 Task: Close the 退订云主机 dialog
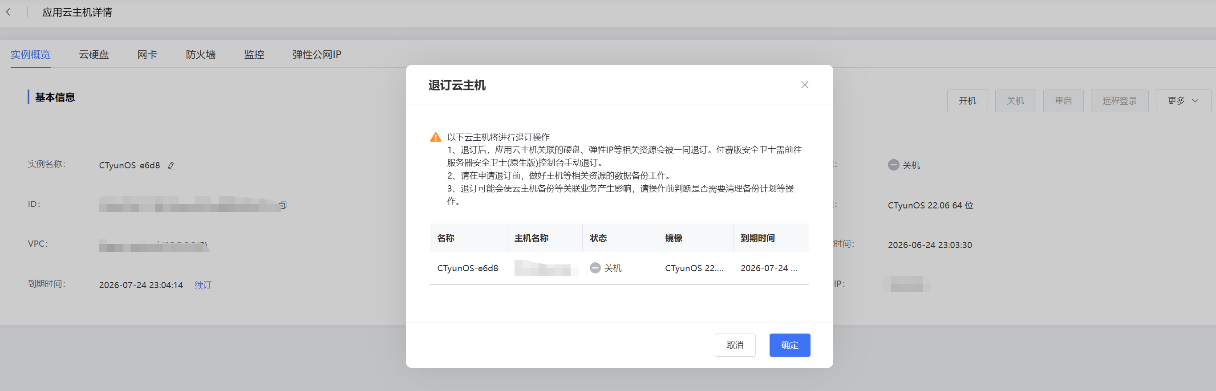coord(804,85)
